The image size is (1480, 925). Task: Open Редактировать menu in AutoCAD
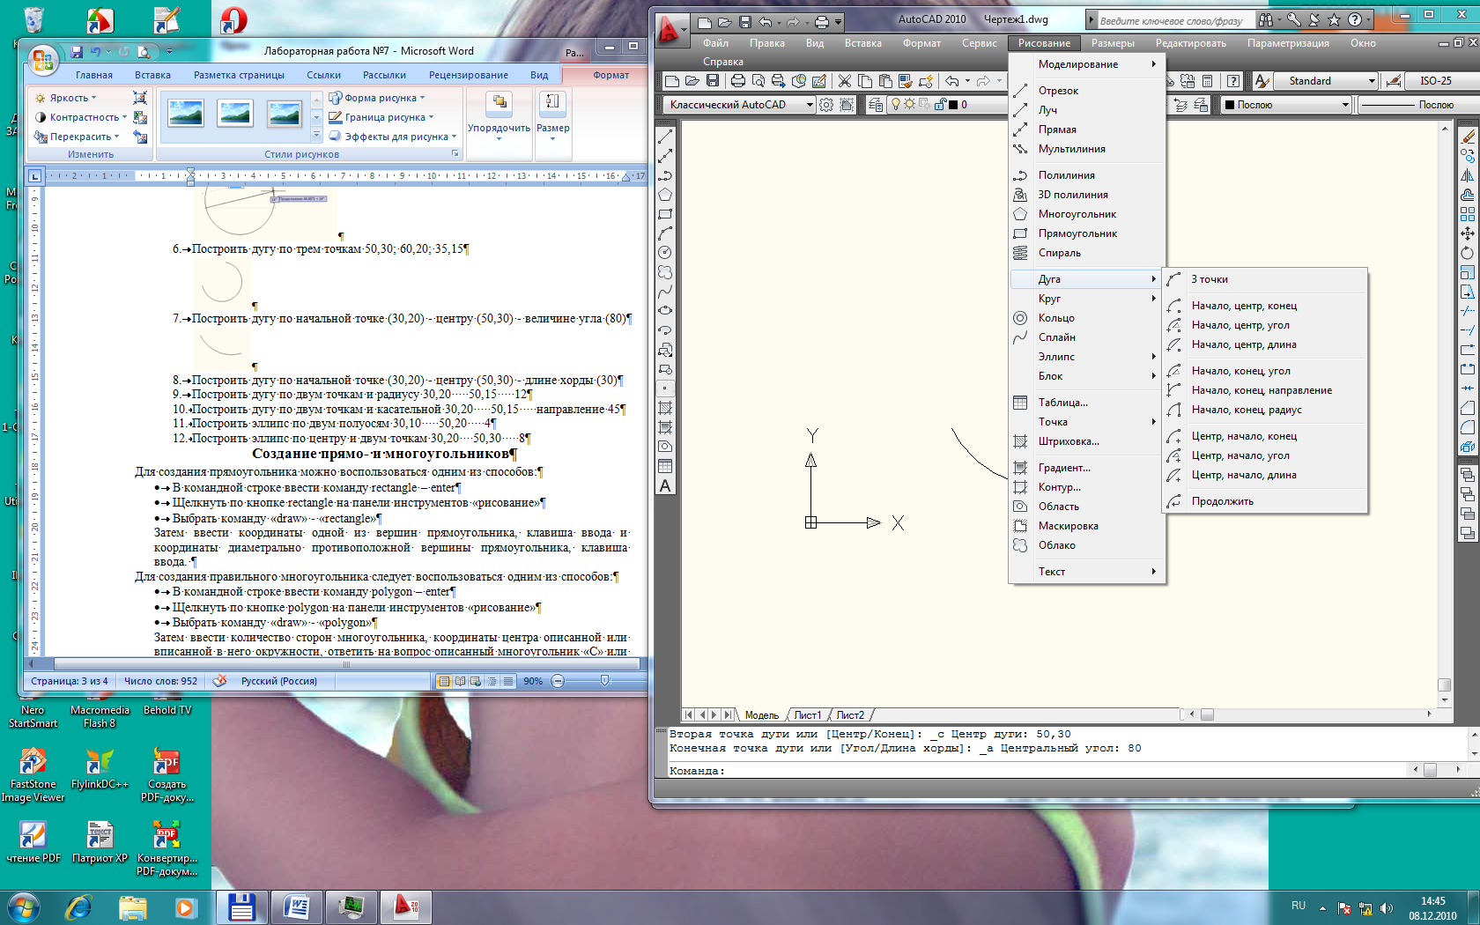[1190, 43]
